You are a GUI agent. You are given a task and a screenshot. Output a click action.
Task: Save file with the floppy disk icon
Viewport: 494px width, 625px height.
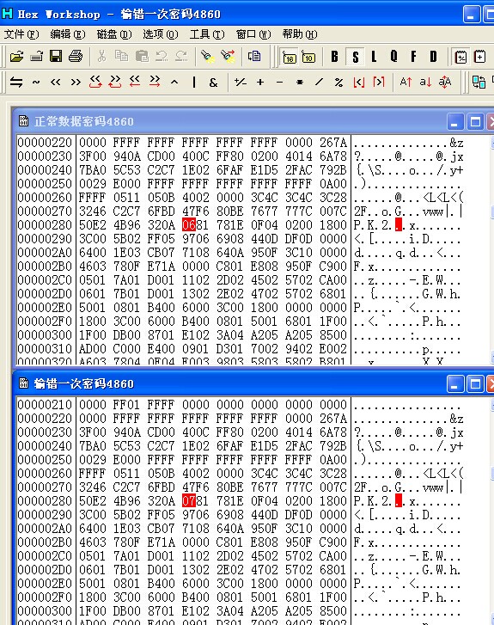click(56, 56)
